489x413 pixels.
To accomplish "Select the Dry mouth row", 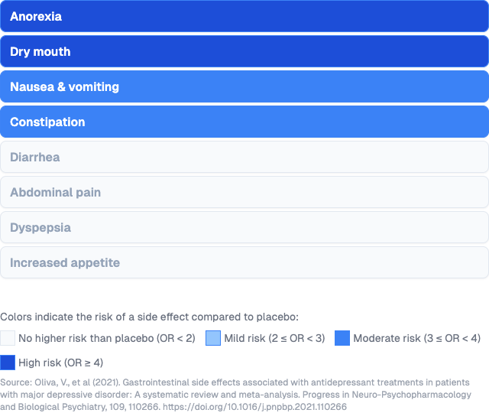I will tap(244, 51).
